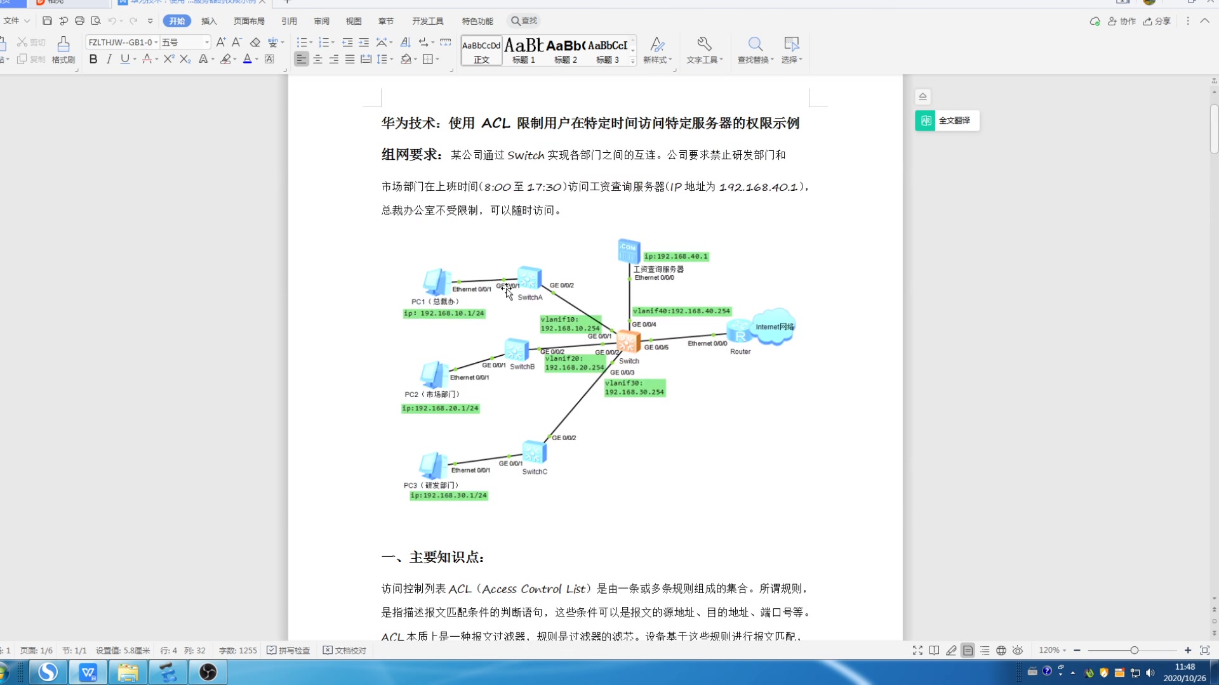Click the Distributed alignment icon
The height and width of the screenshot is (685, 1219).
pyautogui.click(x=366, y=59)
